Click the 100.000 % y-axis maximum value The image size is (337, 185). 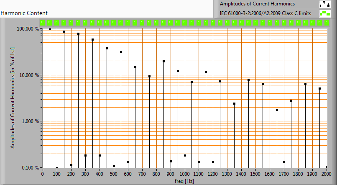click(x=28, y=29)
